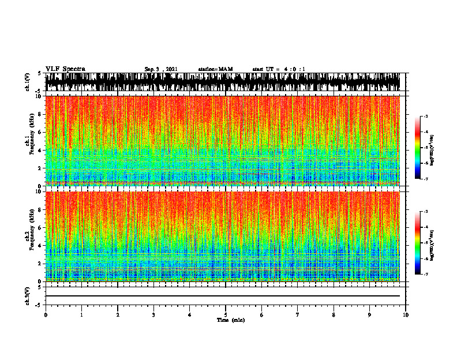Click the "2" kHz tick on ch.1 frequency axis

pos(40,168)
